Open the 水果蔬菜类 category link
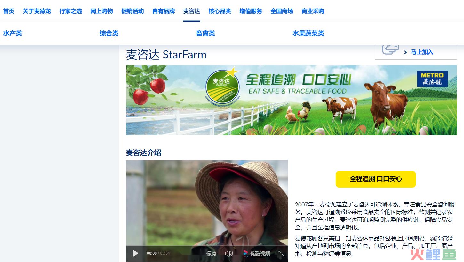Image resolution: width=464 pixels, height=262 pixels. click(x=308, y=33)
